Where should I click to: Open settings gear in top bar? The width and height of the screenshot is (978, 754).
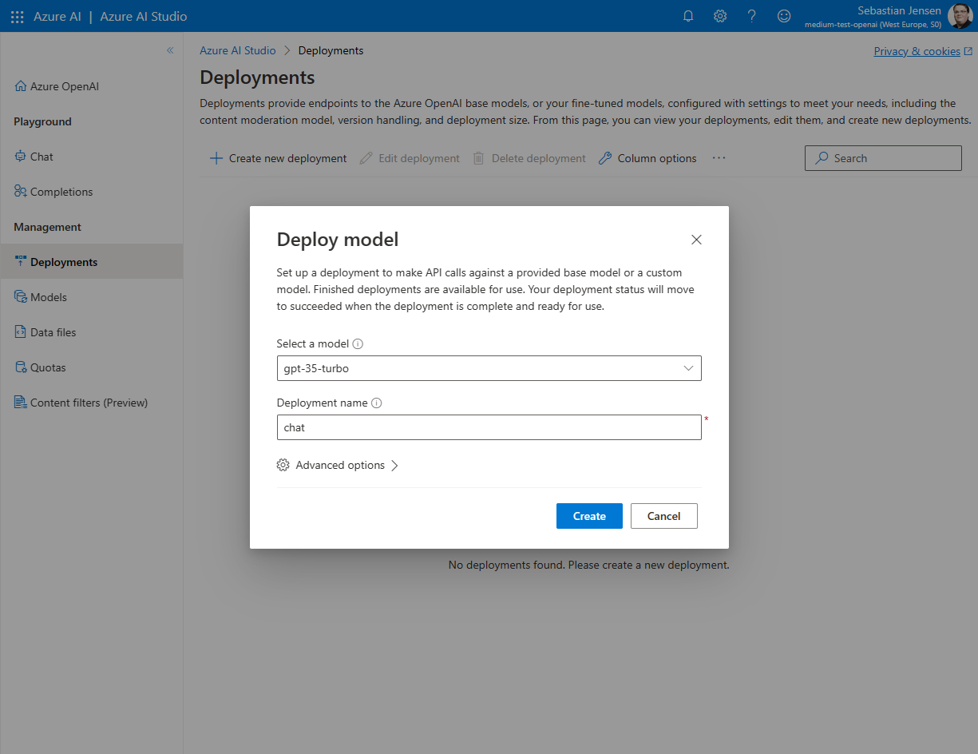[x=720, y=16]
